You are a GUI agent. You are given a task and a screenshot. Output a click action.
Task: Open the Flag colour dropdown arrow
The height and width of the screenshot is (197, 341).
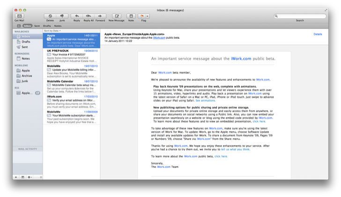click(148, 16)
